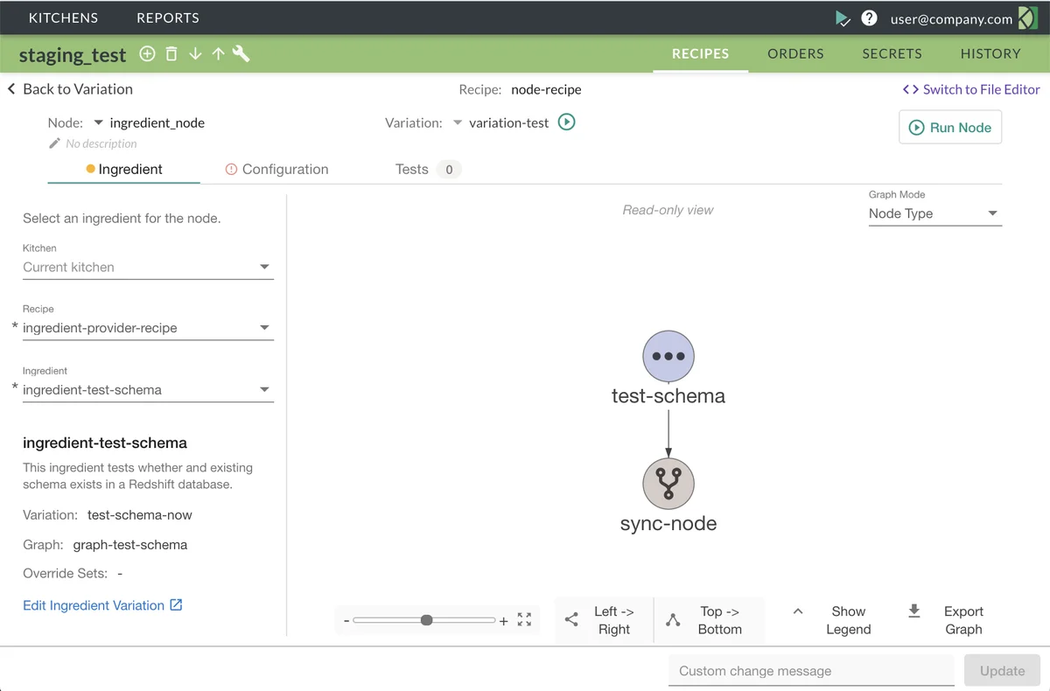The image size is (1050, 691).
Task: Click the Run Node button
Action: pyautogui.click(x=950, y=128)
